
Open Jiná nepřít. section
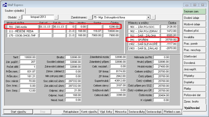[x=194, y=69]
